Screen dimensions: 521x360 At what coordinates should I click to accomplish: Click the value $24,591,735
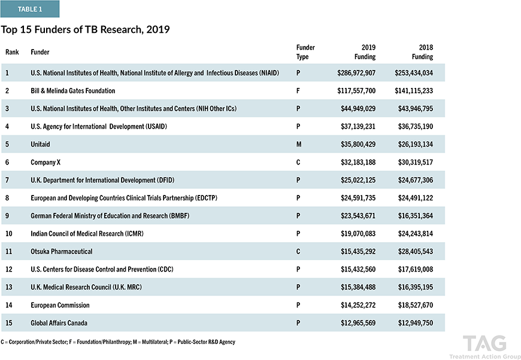[x=358, y=198]
